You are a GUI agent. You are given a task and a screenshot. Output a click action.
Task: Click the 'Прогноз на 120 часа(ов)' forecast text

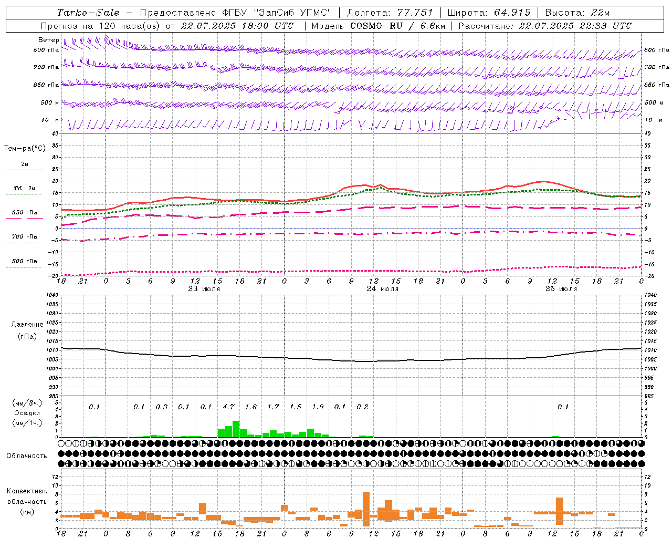coord(101,26)
